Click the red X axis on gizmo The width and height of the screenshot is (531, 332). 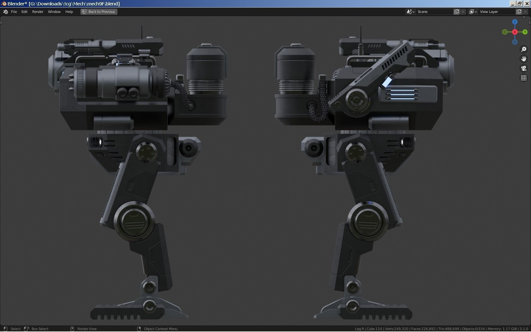tap(515, 32)
